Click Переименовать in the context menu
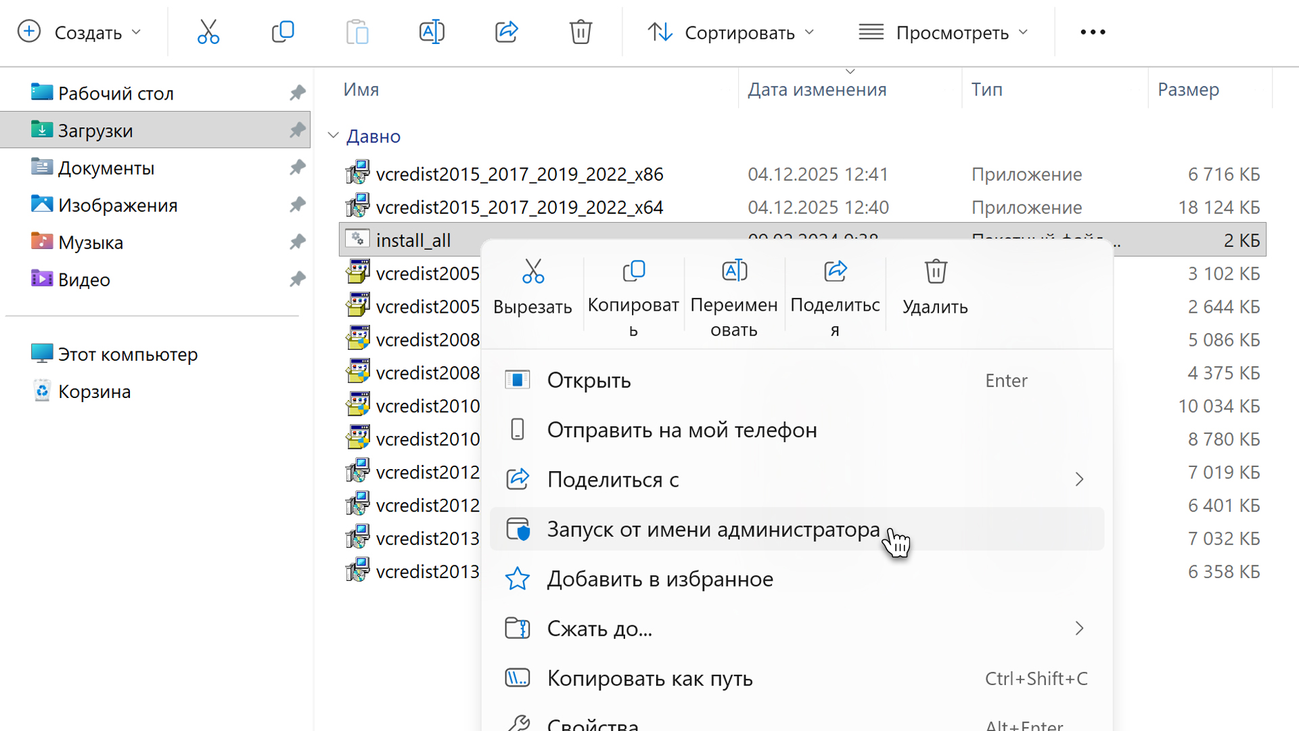Image resolution: width=1299 pixels, height=731 pixels. tap(733, 296)
